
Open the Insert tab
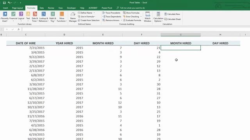5,8
